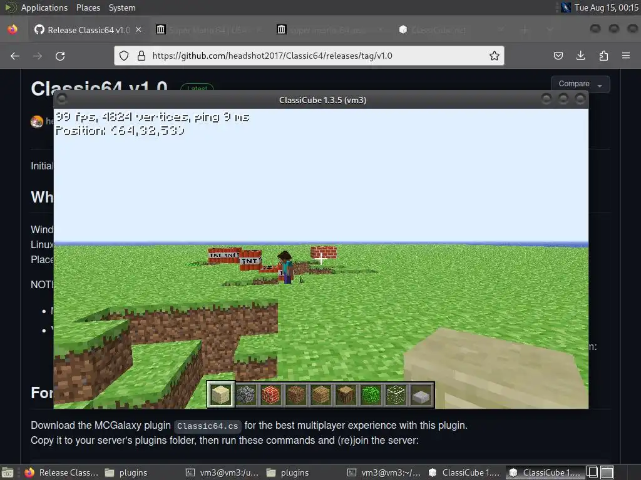The height and width of the screenshot is (480, 641).
Task: Switch to Release Classic64 v1.0 tab
Action: click(x=88, y=30)
